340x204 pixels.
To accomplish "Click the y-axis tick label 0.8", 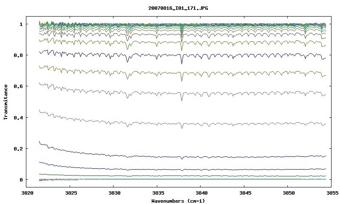I will (x=18, y=55).
